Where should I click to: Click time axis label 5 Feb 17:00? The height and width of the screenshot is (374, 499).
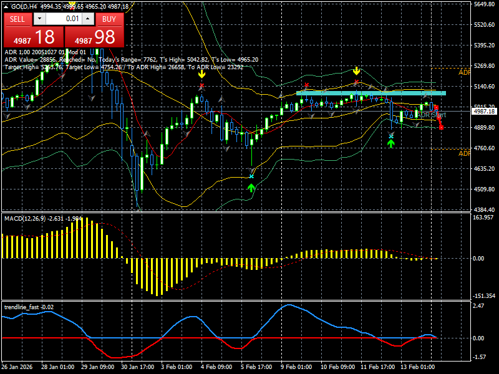click(x=256, y=367)
